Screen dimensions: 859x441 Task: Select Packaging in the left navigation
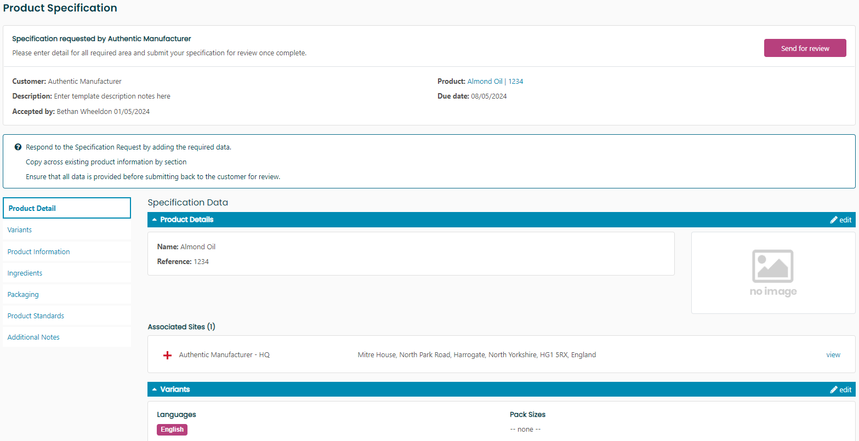pyautogui.click(x=23, y=295)
